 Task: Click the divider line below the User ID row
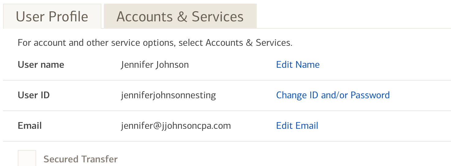click(x=227, y=111)
